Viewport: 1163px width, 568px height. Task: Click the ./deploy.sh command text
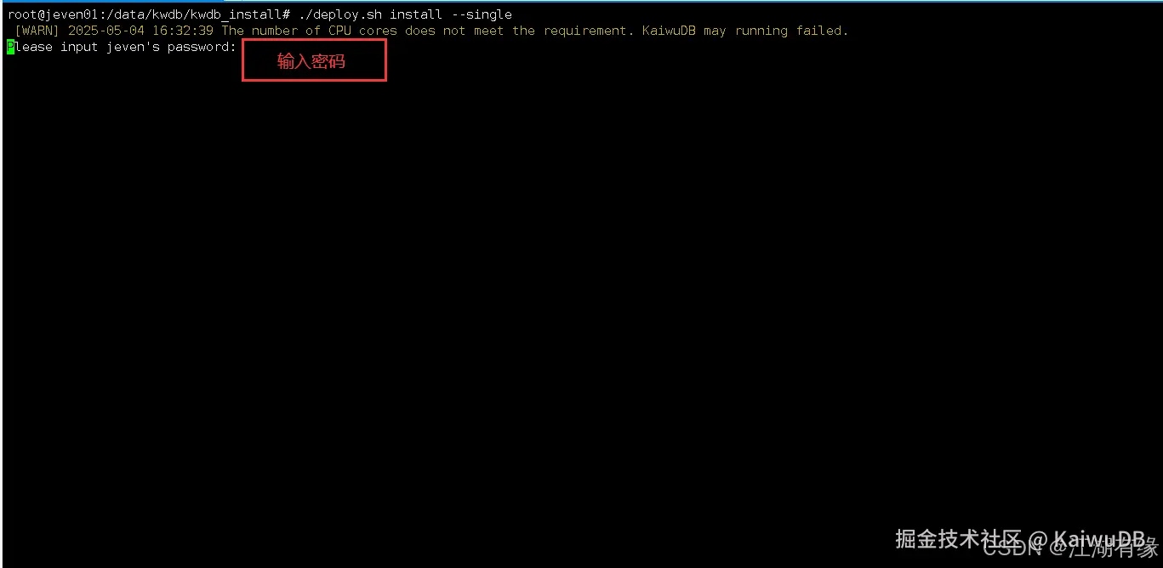[340, 14]
